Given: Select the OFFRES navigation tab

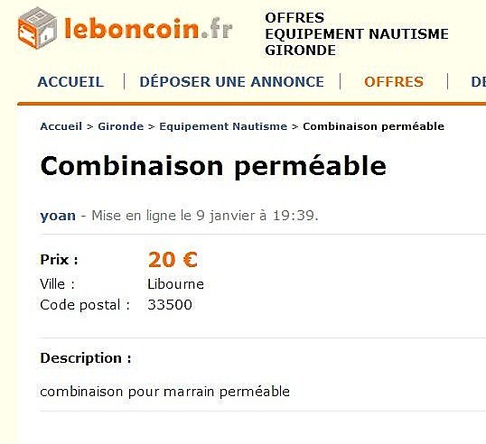Looking at the screenshot, I should 394,82.
